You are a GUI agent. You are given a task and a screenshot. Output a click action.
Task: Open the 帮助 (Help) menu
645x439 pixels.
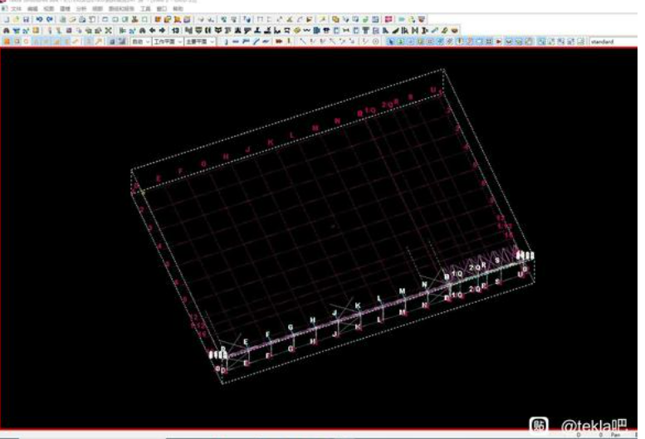coord(178,8)
